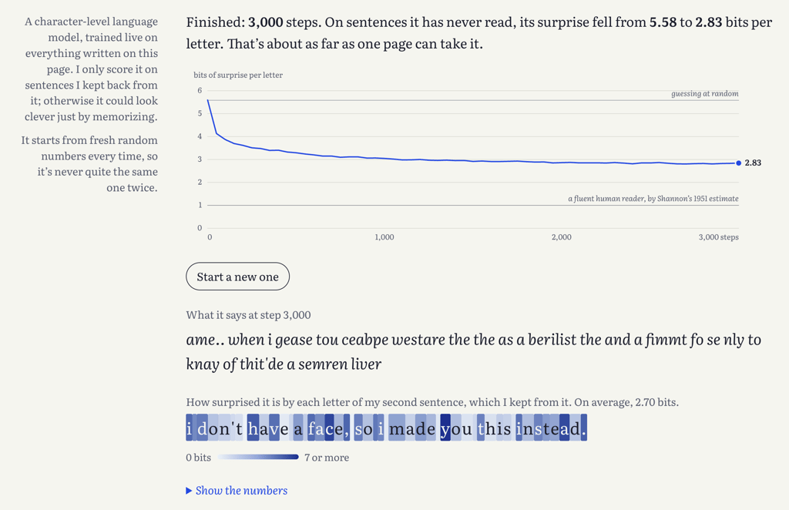Select the highlighted letter t in this
The width and height of the screenshot is (789, 510).
(481, 428)
